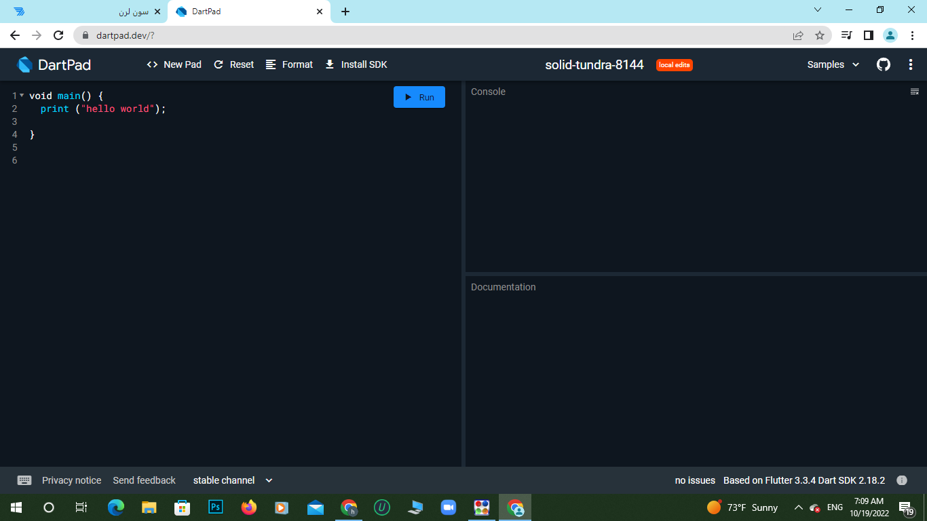Switch to the first browser tab
The width and height of the screenshot is (927, 521).
coord(85,12)
